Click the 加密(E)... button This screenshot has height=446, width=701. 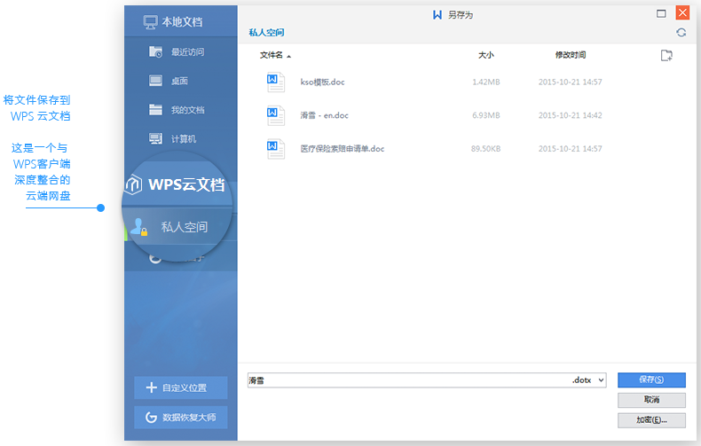[651, 420]
